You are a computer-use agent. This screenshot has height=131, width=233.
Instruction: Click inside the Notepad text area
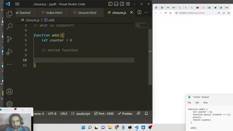[210, 118]
